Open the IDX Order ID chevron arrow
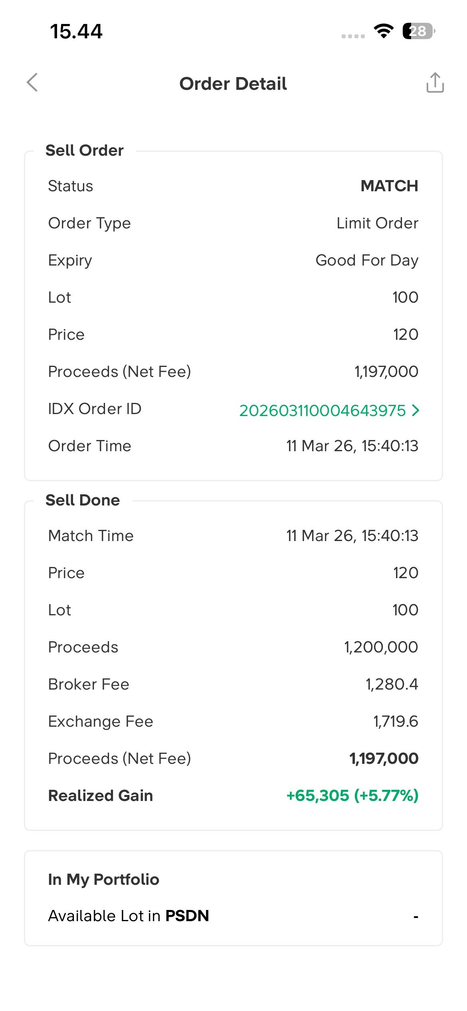The width and height of the screenshot is (467, 1011). [x=416, y=410]
